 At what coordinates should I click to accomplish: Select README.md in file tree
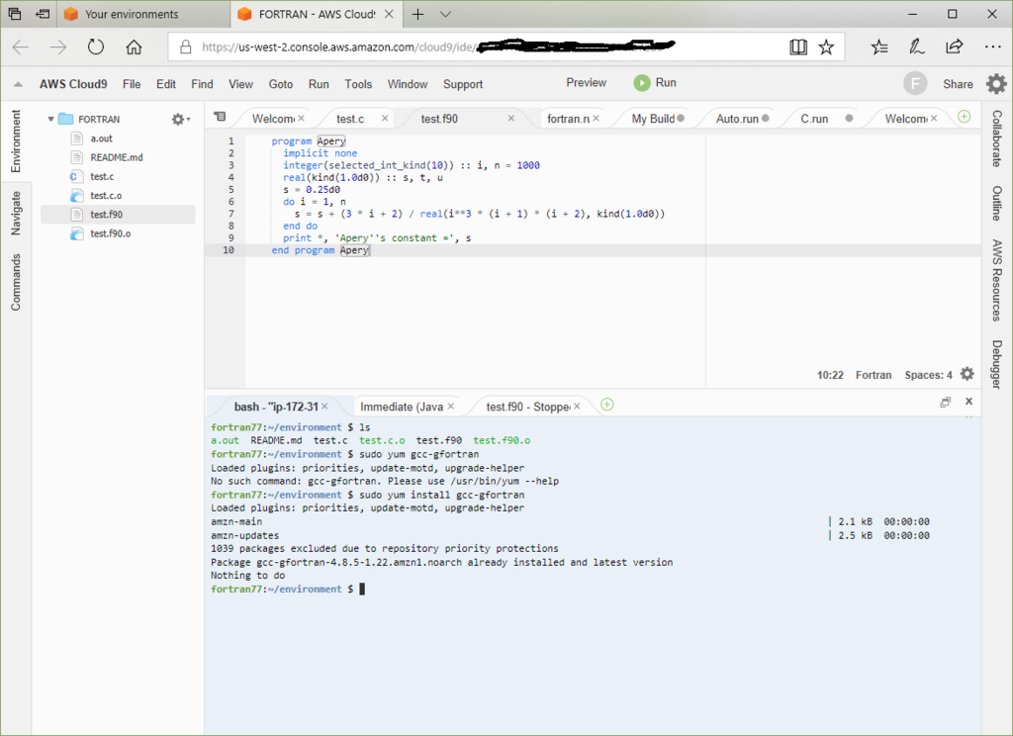pyautogui.click(x=117, y=157)
